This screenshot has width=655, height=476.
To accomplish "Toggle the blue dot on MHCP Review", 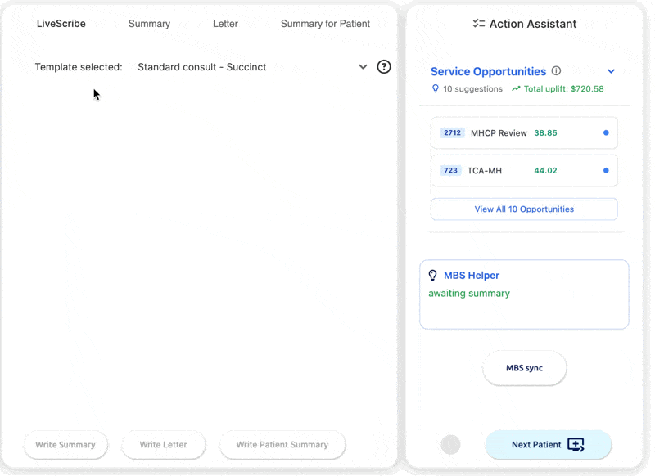I will click(606, 132).
